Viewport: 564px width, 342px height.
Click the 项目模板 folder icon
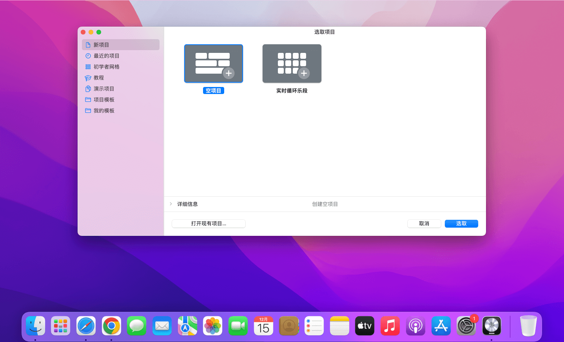(x=88, y=100)
